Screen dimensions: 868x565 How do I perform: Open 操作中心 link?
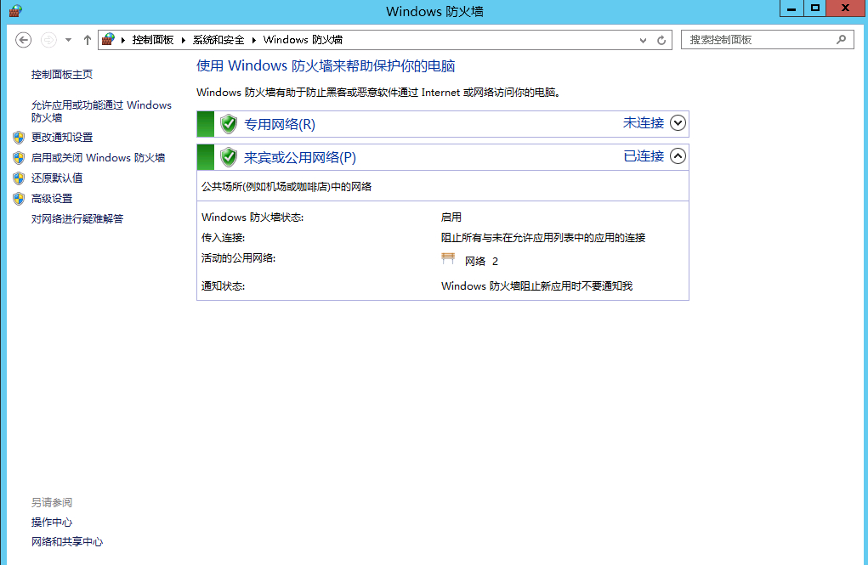[x=52, y=522]
